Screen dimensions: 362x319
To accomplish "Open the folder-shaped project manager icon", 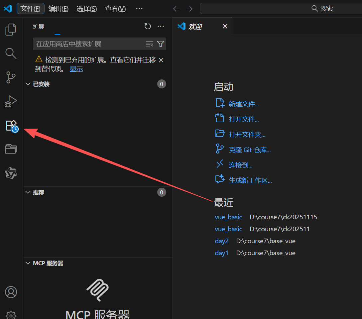I will pyautogui.click(x=11, y=149).
